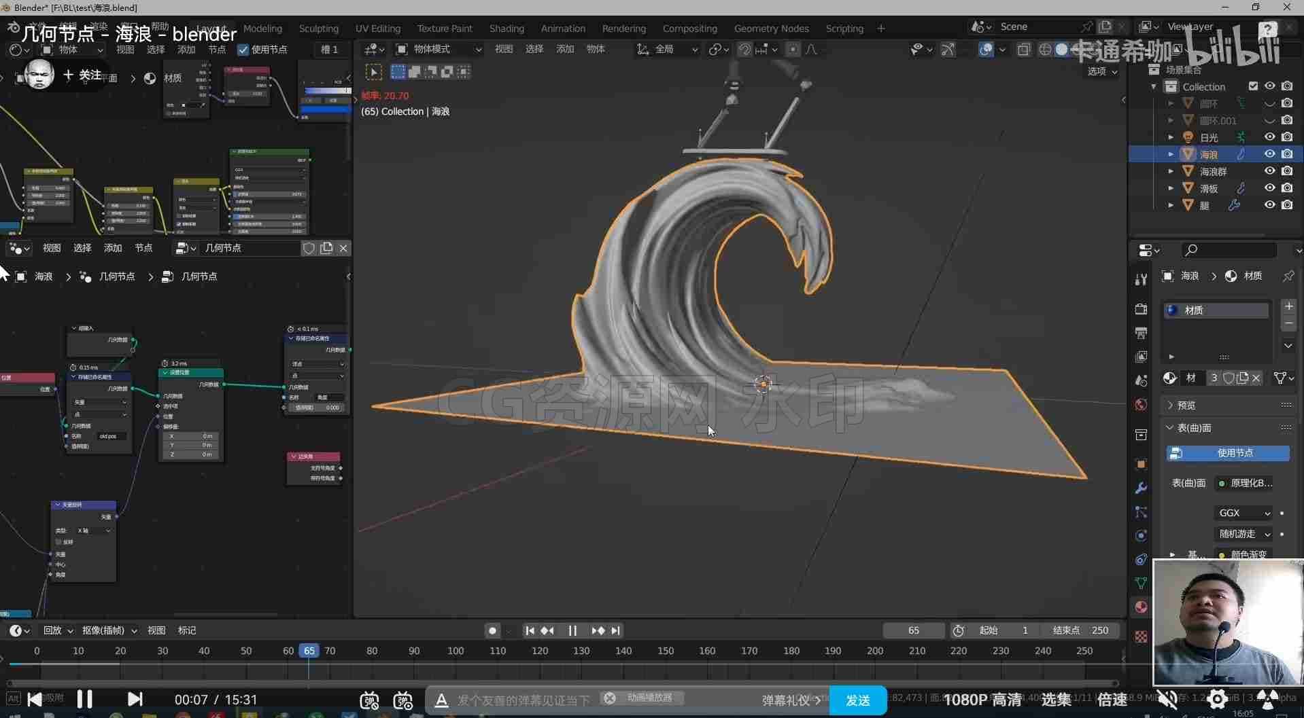Hide 腿 object with eye icon
This screenshot has height=718, width=1304.
pos(1269,205)
